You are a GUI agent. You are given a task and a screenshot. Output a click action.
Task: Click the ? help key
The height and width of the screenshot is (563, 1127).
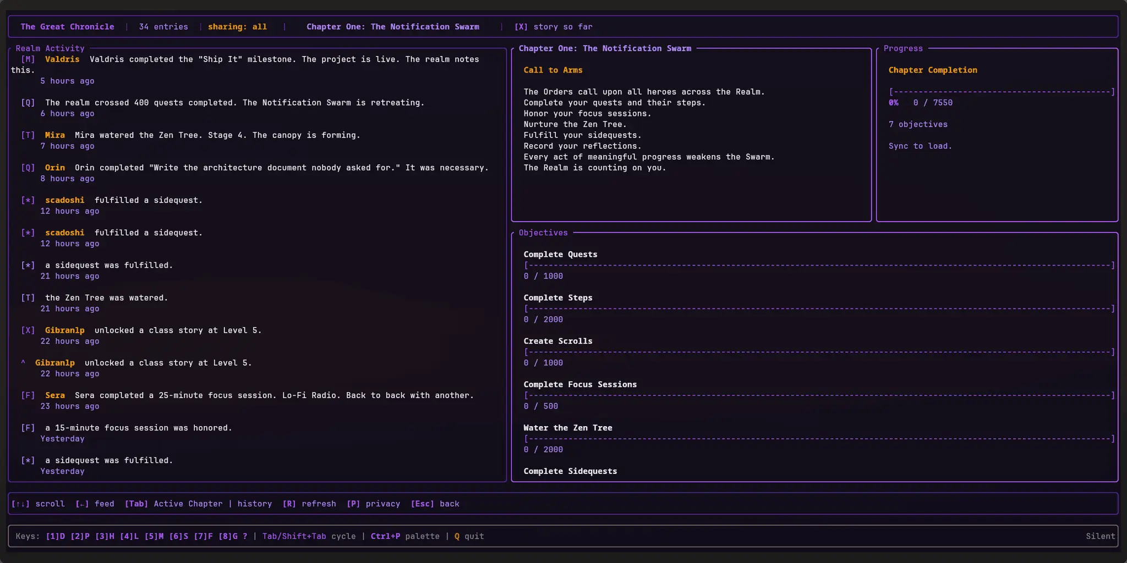click(245, 537)
